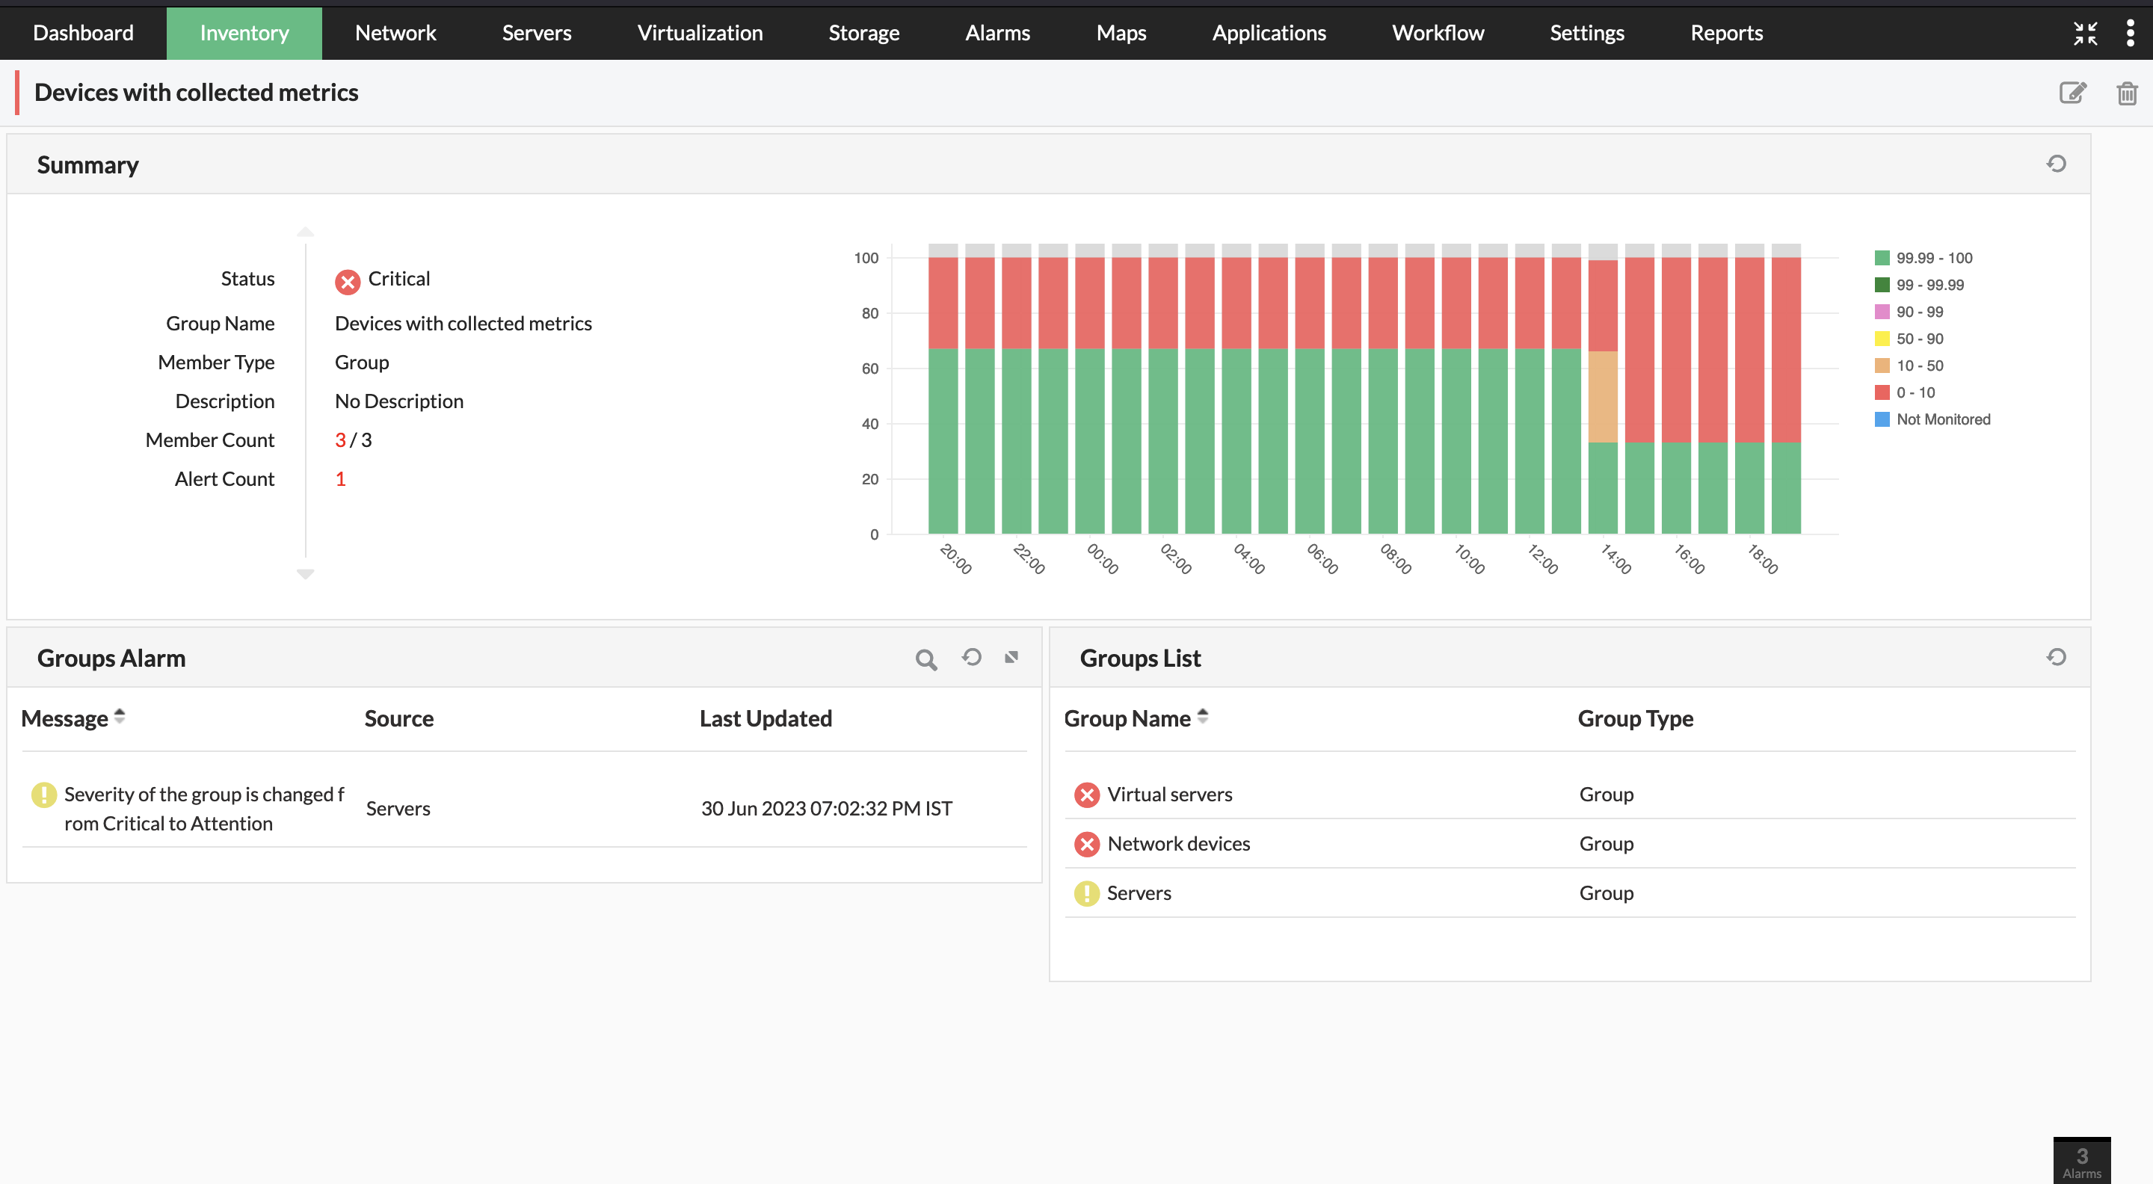Switch to the Alarms tab
The image size is (2153, 1184).
(x=997, y=33)
